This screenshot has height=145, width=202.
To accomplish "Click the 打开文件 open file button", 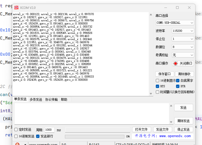I will coord(142,129).
